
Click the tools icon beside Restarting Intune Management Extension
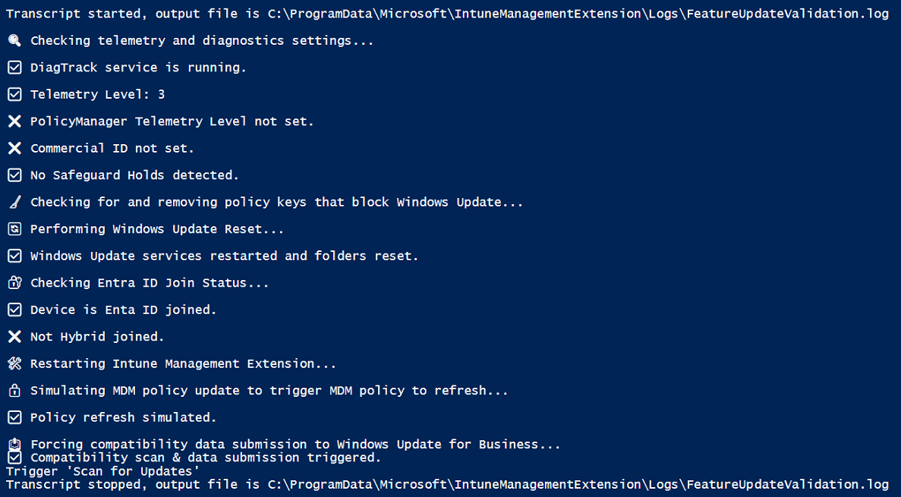pyautogui.click(x=14, y=364)
